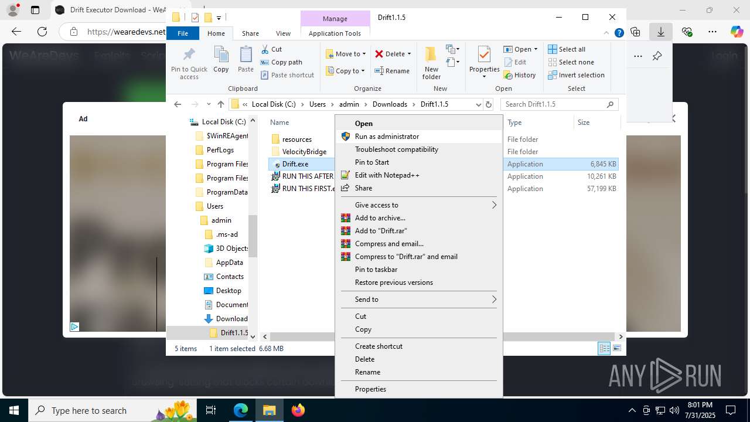750x422 pixels.
Task: Click Open in the context menu
Action: [x=419, y=124]
